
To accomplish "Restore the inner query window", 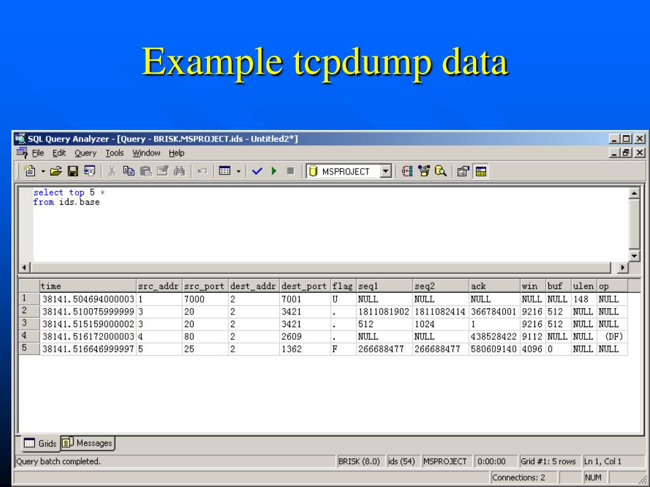I will click(x=627, y=153).
